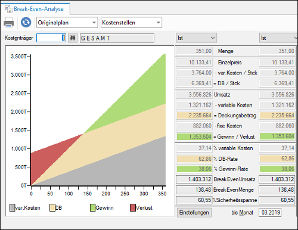Click the Break-Even-Analyse tab chart icon
This screenshot has height=230, width=298.
(x=8, y=9)
